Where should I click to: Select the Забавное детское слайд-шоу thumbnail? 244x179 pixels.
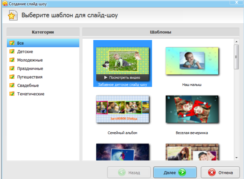point(123,61)
